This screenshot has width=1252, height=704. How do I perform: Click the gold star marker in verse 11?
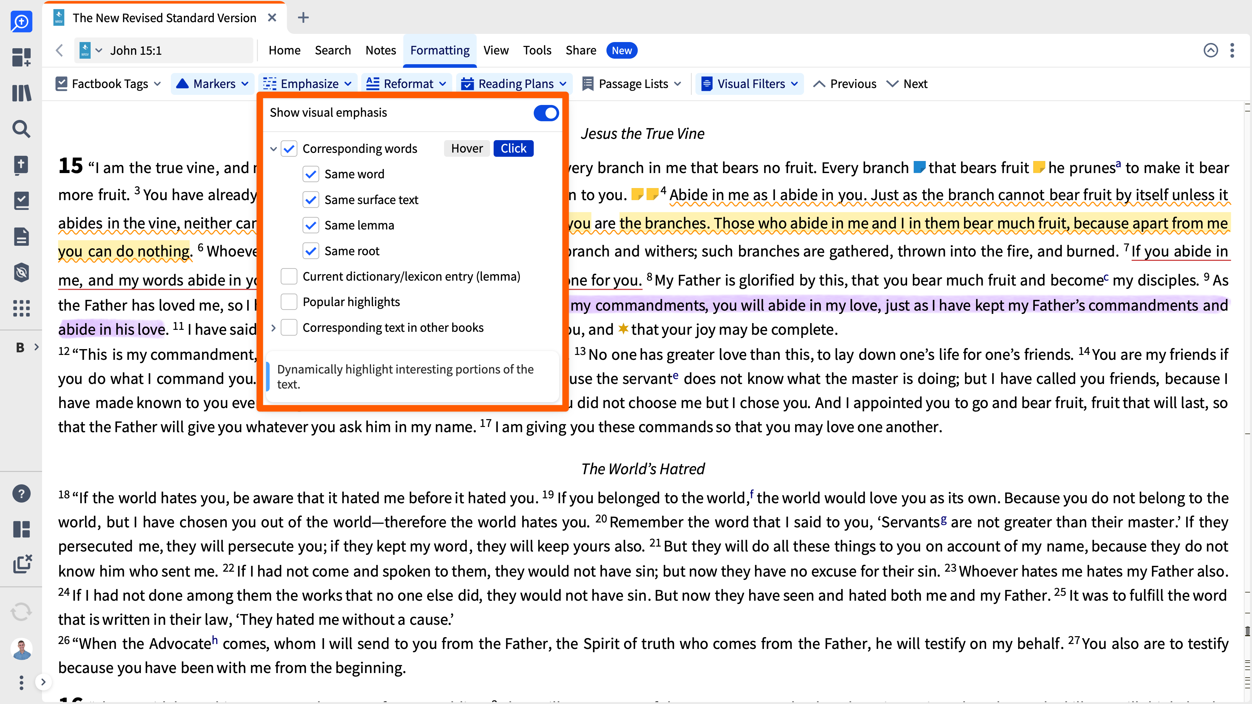[623, 329]
